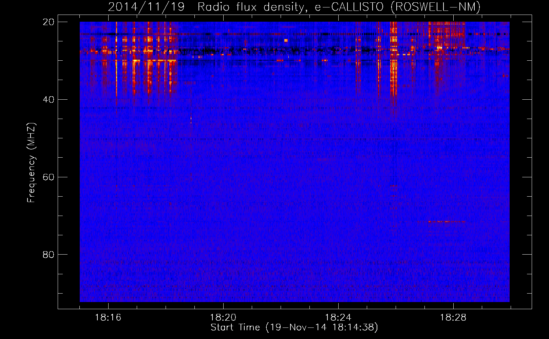Click the 'Frequency (MHZ)' axis label
This screenshot has height=339, width=549.
(31, 163)
